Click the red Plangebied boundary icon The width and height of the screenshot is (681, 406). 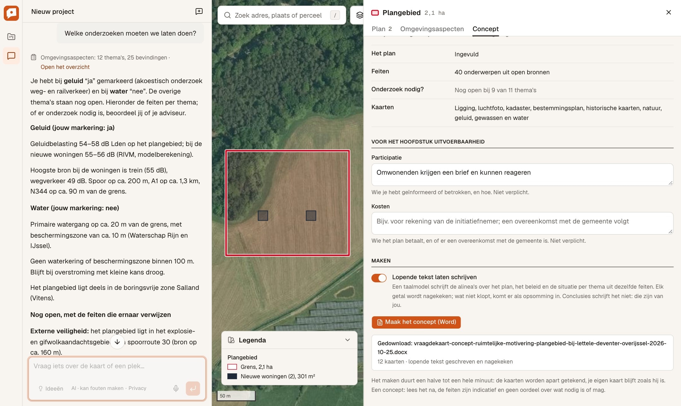375,13
